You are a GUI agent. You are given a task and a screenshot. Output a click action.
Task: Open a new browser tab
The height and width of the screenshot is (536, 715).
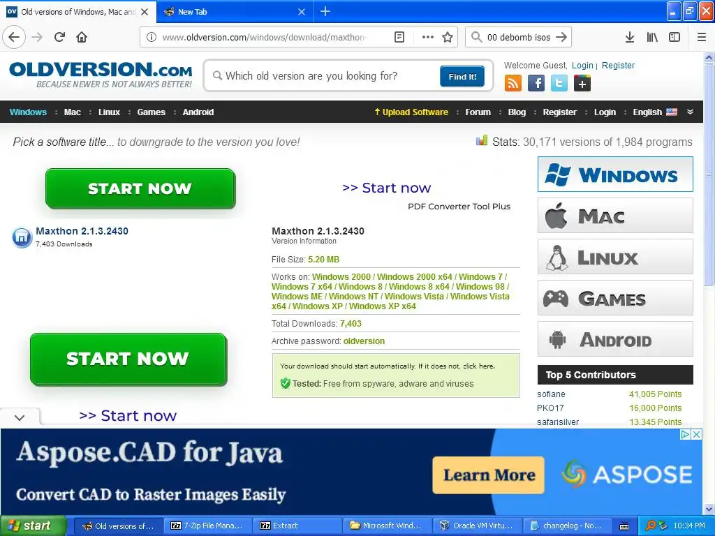tap(325, 11)
